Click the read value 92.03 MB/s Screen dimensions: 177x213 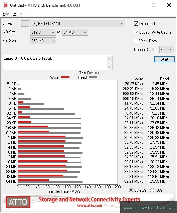159,108
